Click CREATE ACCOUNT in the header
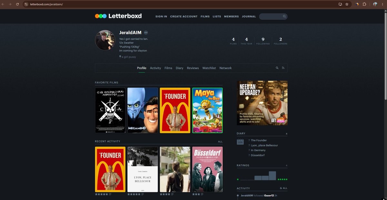The height and width of the screenshot is (200, 387). point(184,16)
